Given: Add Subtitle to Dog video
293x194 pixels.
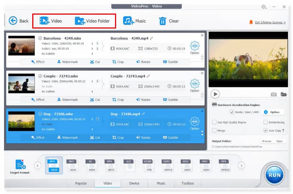Looking at the screenshot, I should coord(170,138).
